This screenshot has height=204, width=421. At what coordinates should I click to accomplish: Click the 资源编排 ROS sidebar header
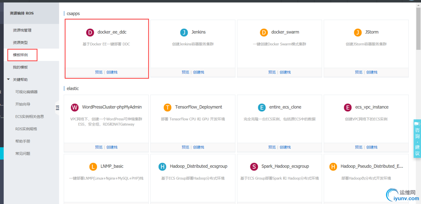pos(22,13)
